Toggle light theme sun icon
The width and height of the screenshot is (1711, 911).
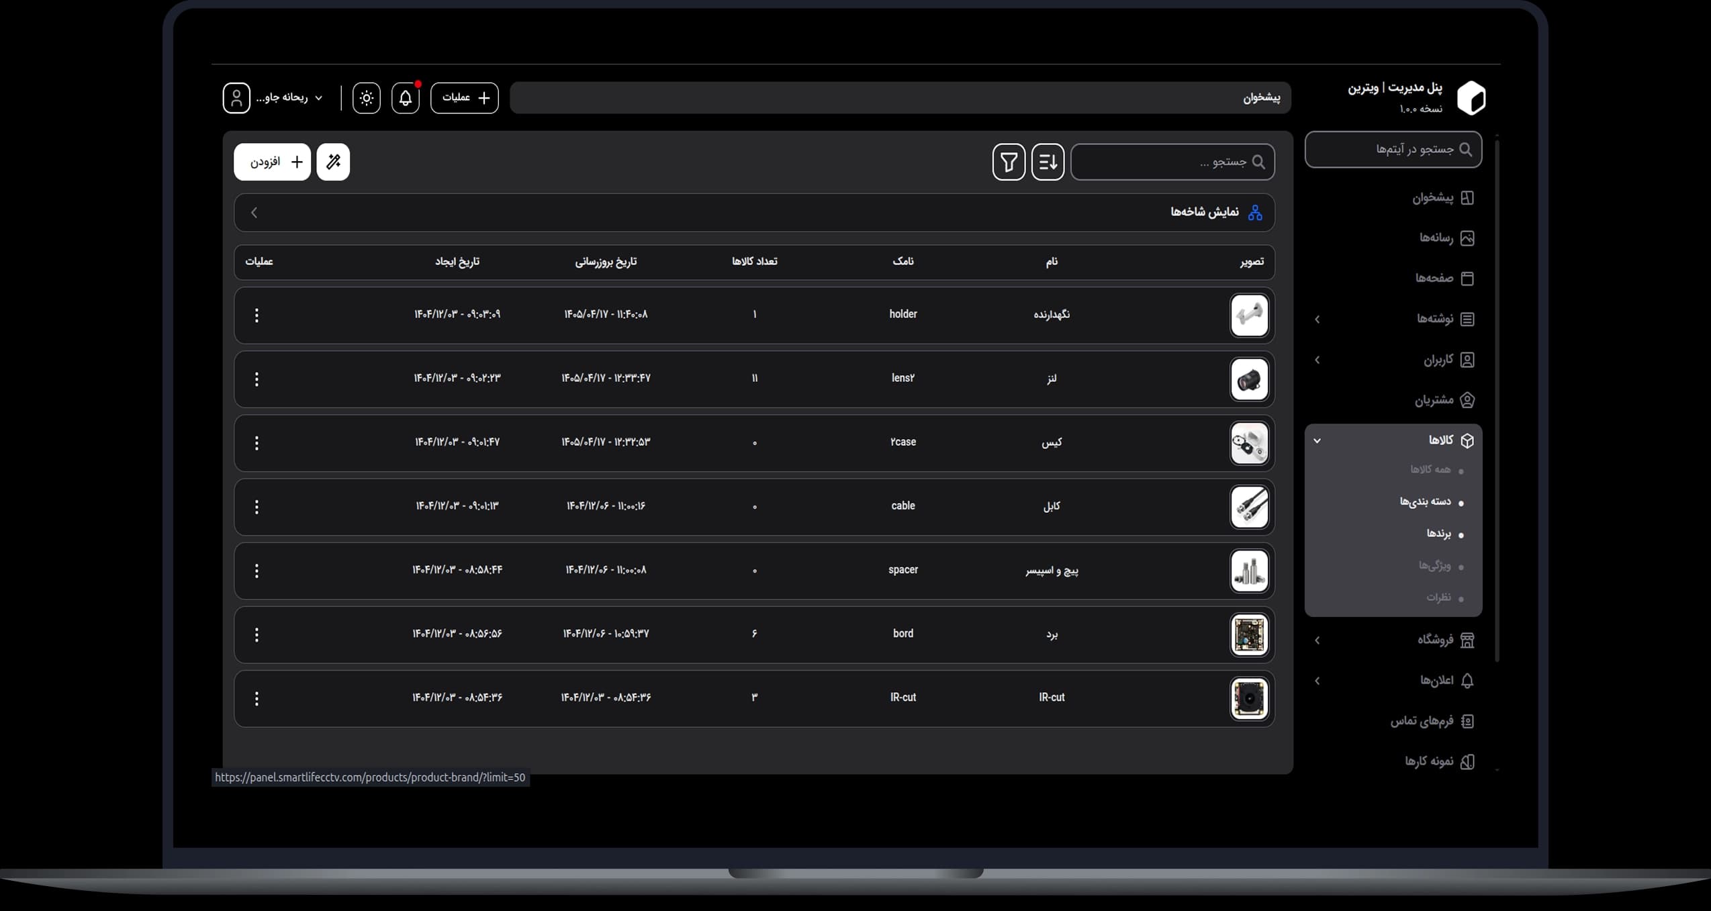click(x=366, y=98)
